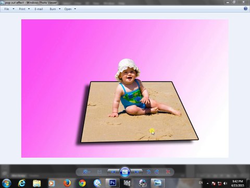Delete the photo with red X

(168, 172)
